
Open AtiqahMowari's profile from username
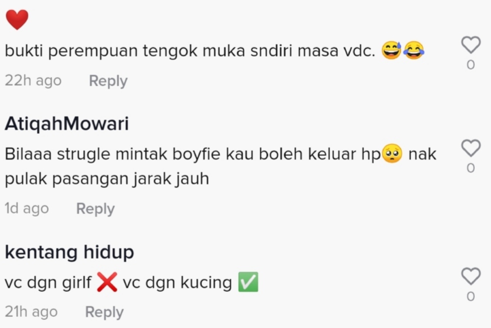67,123
